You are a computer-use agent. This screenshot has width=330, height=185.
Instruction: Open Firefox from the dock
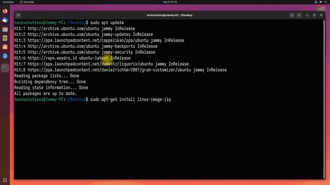click(5, 11)
